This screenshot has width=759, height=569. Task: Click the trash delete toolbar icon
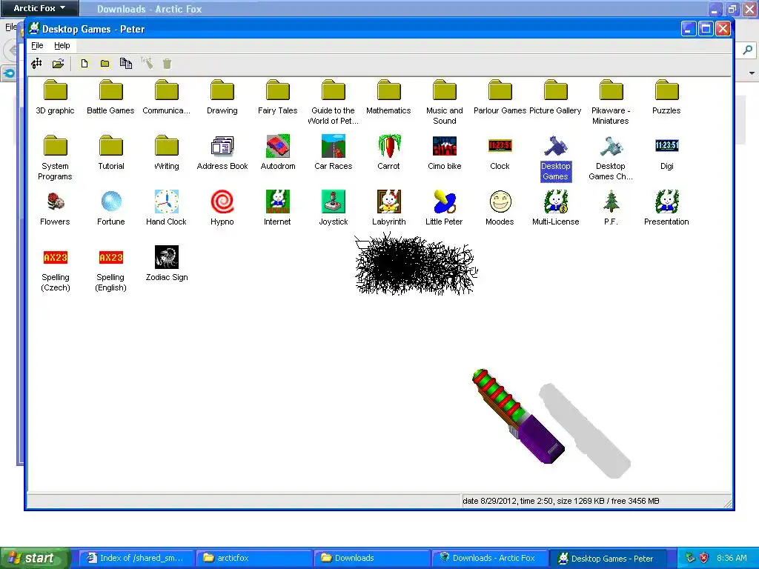tap(167, 64)
